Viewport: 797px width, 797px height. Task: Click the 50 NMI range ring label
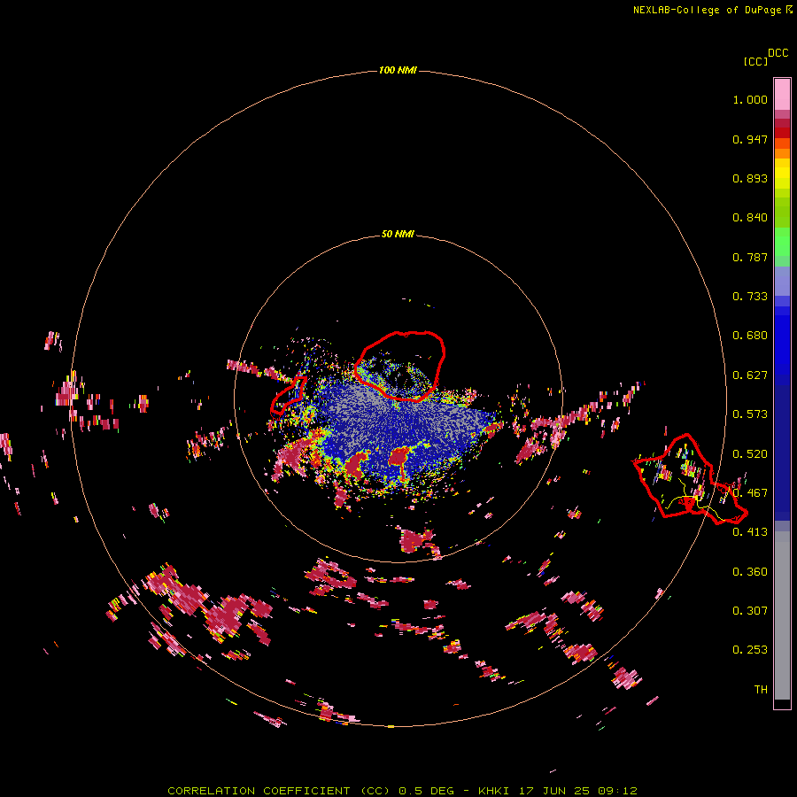(398, 234)
